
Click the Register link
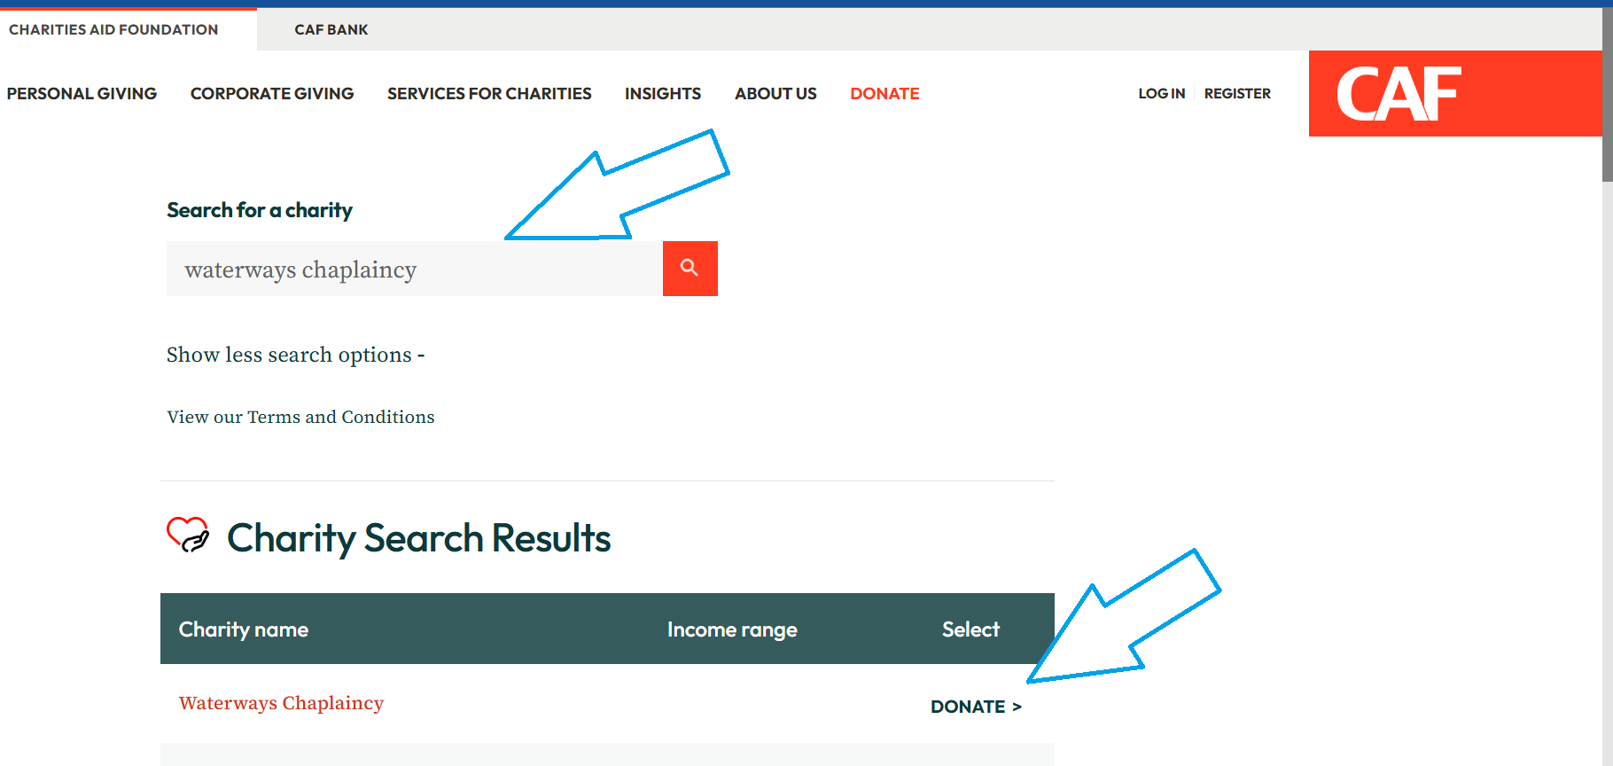[1237, 93]
